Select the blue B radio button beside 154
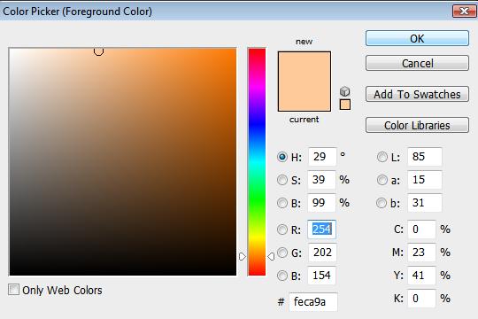The width and height of the screenshot is (478, 319). [x=282, y=276]
